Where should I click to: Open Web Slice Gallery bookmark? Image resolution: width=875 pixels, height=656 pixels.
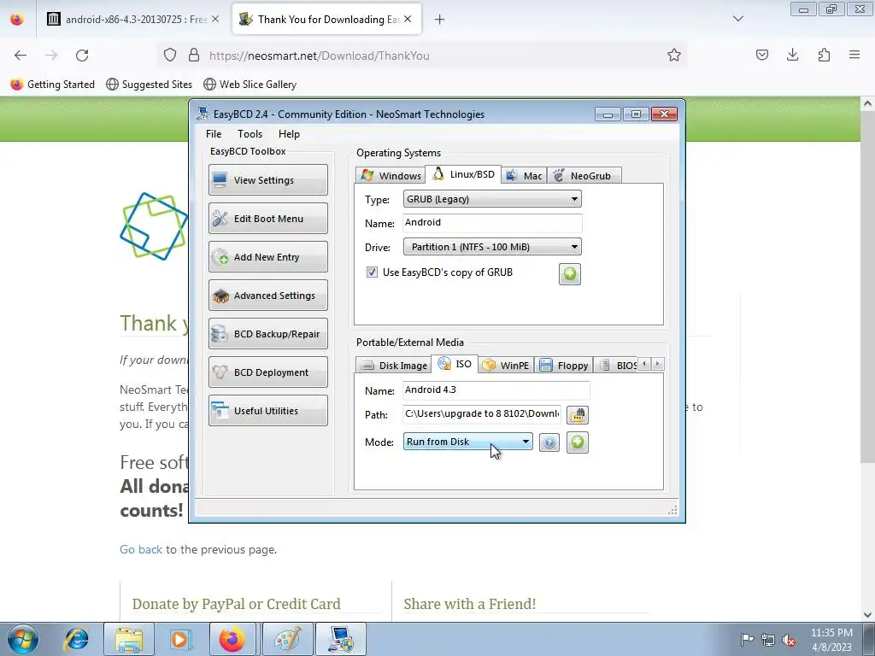(250, 85)
